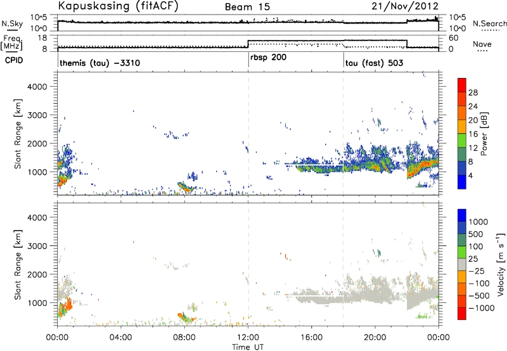Screen dimensions: 507x351
Task: Click the 'themis (tau) -3310' CPID label
Action: coord(100,63)
